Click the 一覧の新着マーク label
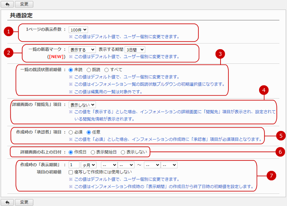This screenshot has width=287, height=206. click(45, 49)
